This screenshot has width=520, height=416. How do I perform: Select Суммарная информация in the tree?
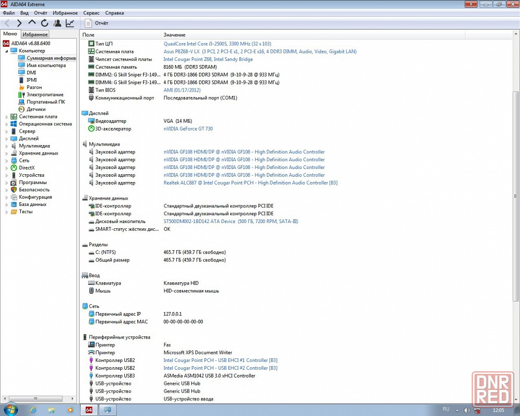pos(51,58)
